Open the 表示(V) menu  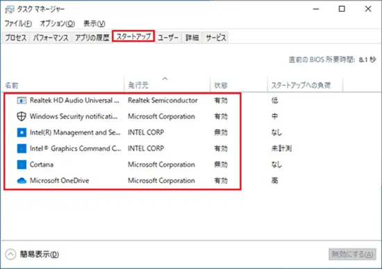[x=94, y=24]
